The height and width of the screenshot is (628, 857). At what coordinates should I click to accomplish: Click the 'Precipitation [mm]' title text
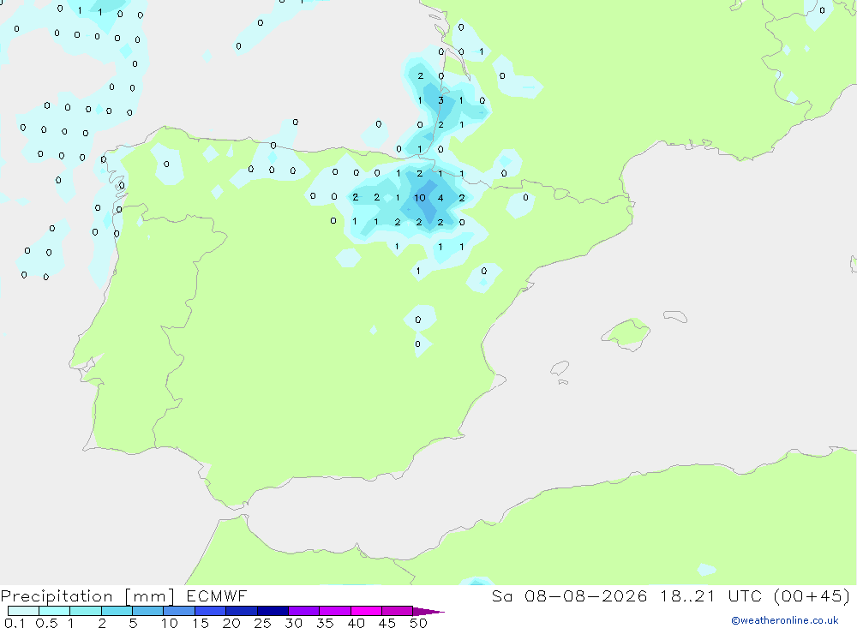tap(87, 596)
